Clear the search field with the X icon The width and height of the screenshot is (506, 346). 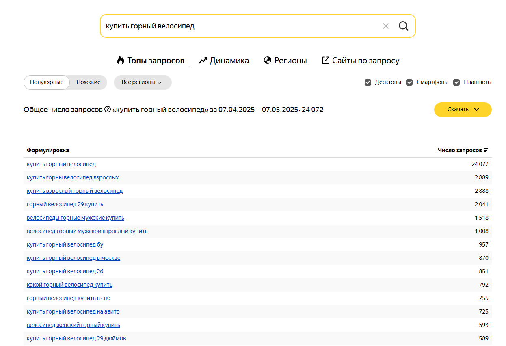[x=386, y=26]
